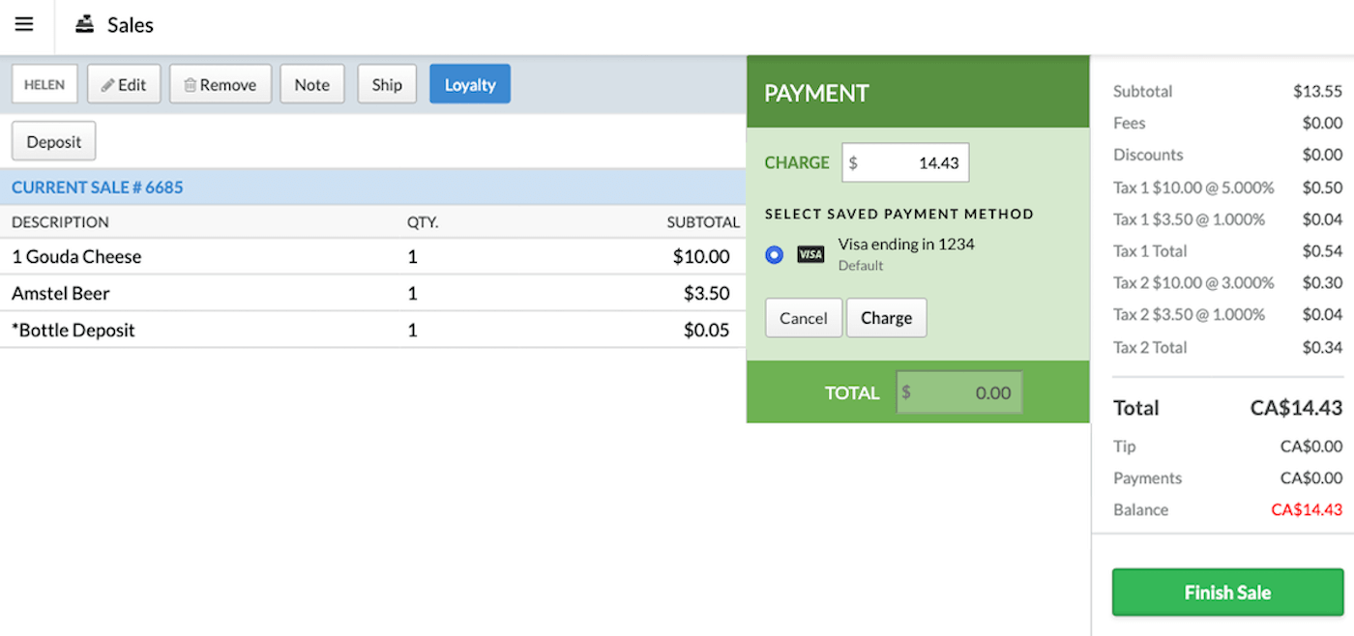1354x636 pixels.
Task: Click the Discounts row in summary
Action: click(1227, 156)
